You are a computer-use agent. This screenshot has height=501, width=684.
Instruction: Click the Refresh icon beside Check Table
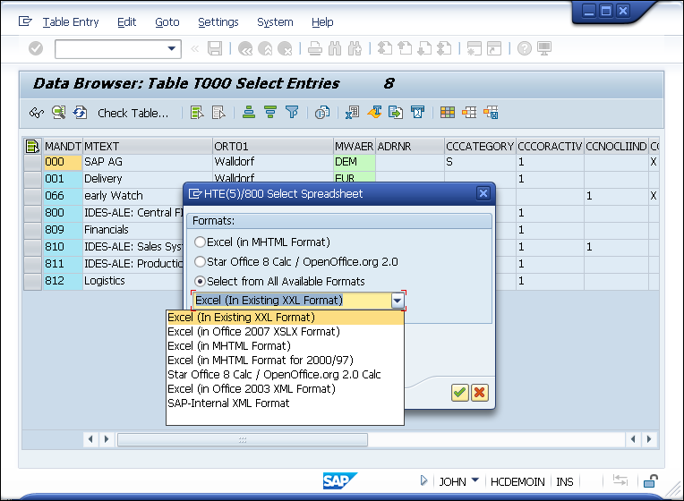80,113
